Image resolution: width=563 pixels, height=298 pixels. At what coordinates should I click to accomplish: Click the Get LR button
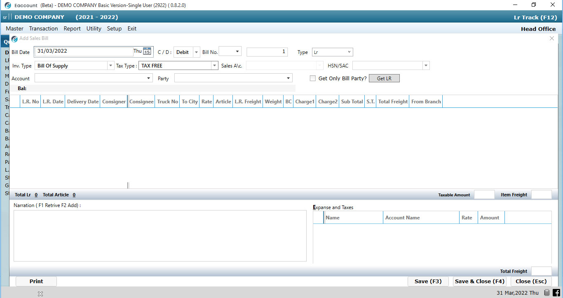[384, 78]
